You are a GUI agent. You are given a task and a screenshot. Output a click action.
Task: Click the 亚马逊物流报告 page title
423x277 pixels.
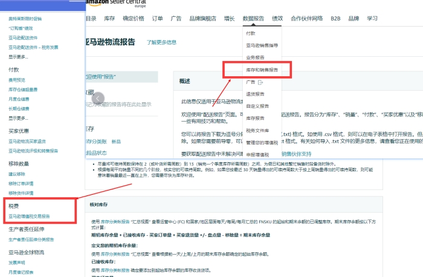pos(110,42)
